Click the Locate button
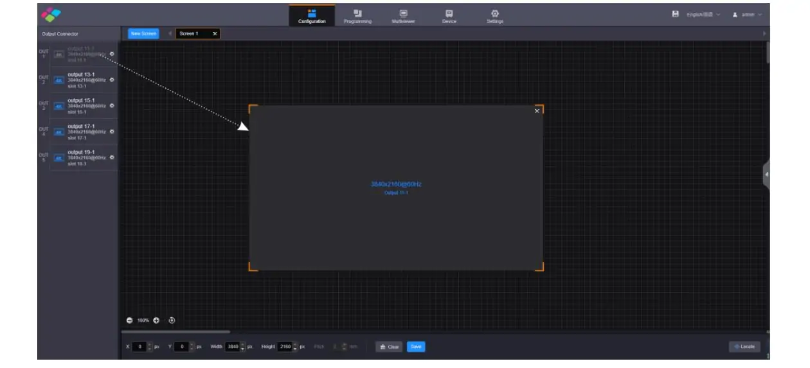810x368 pixels. click(x=744, y=347)
